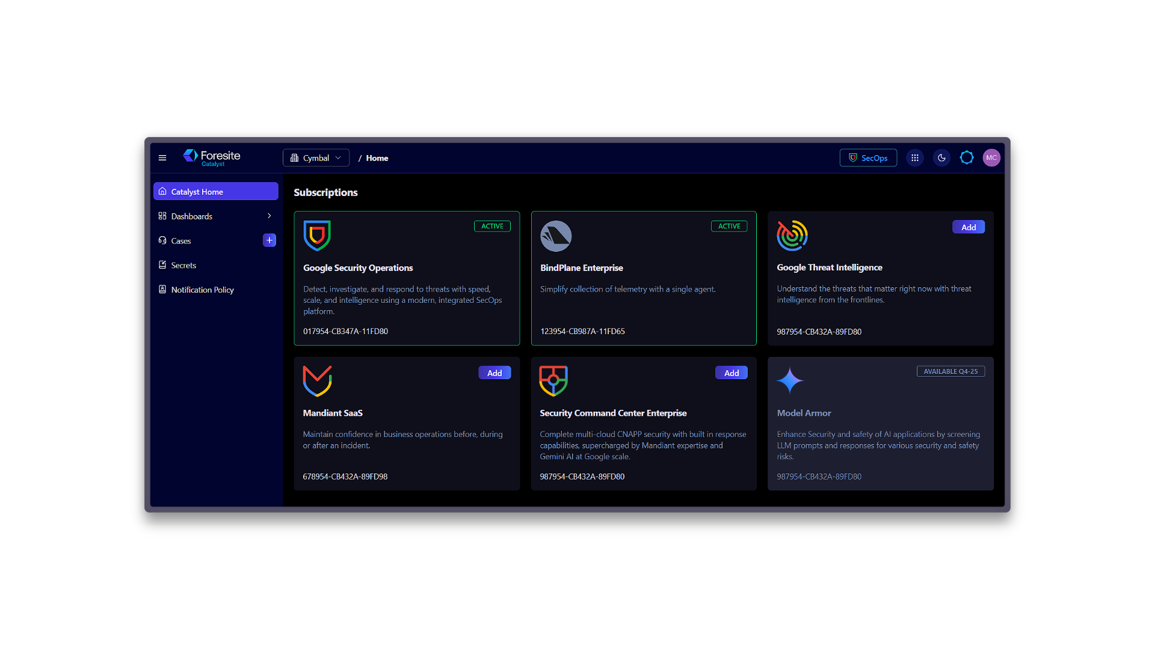Open the apps grid launcher icon
Screen dimensions: 1155x649
click(x=914, y=157)
